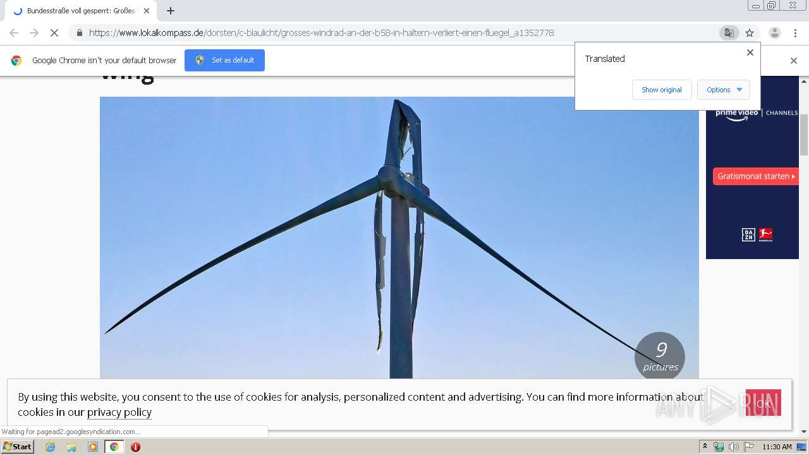Open Windows Media Player taskbar icon
Viewport: 809px width, 455px height.
93,447
